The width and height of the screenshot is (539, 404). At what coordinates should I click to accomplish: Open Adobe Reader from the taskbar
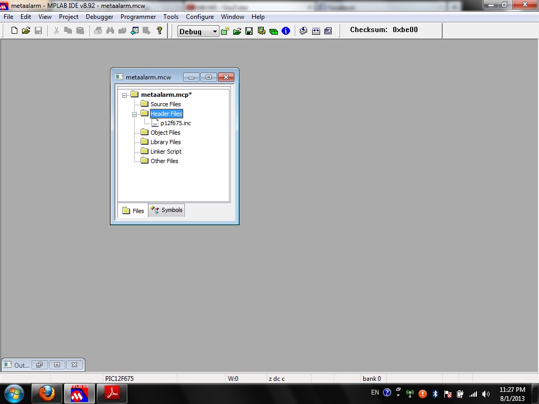click(x=112, y=393)
